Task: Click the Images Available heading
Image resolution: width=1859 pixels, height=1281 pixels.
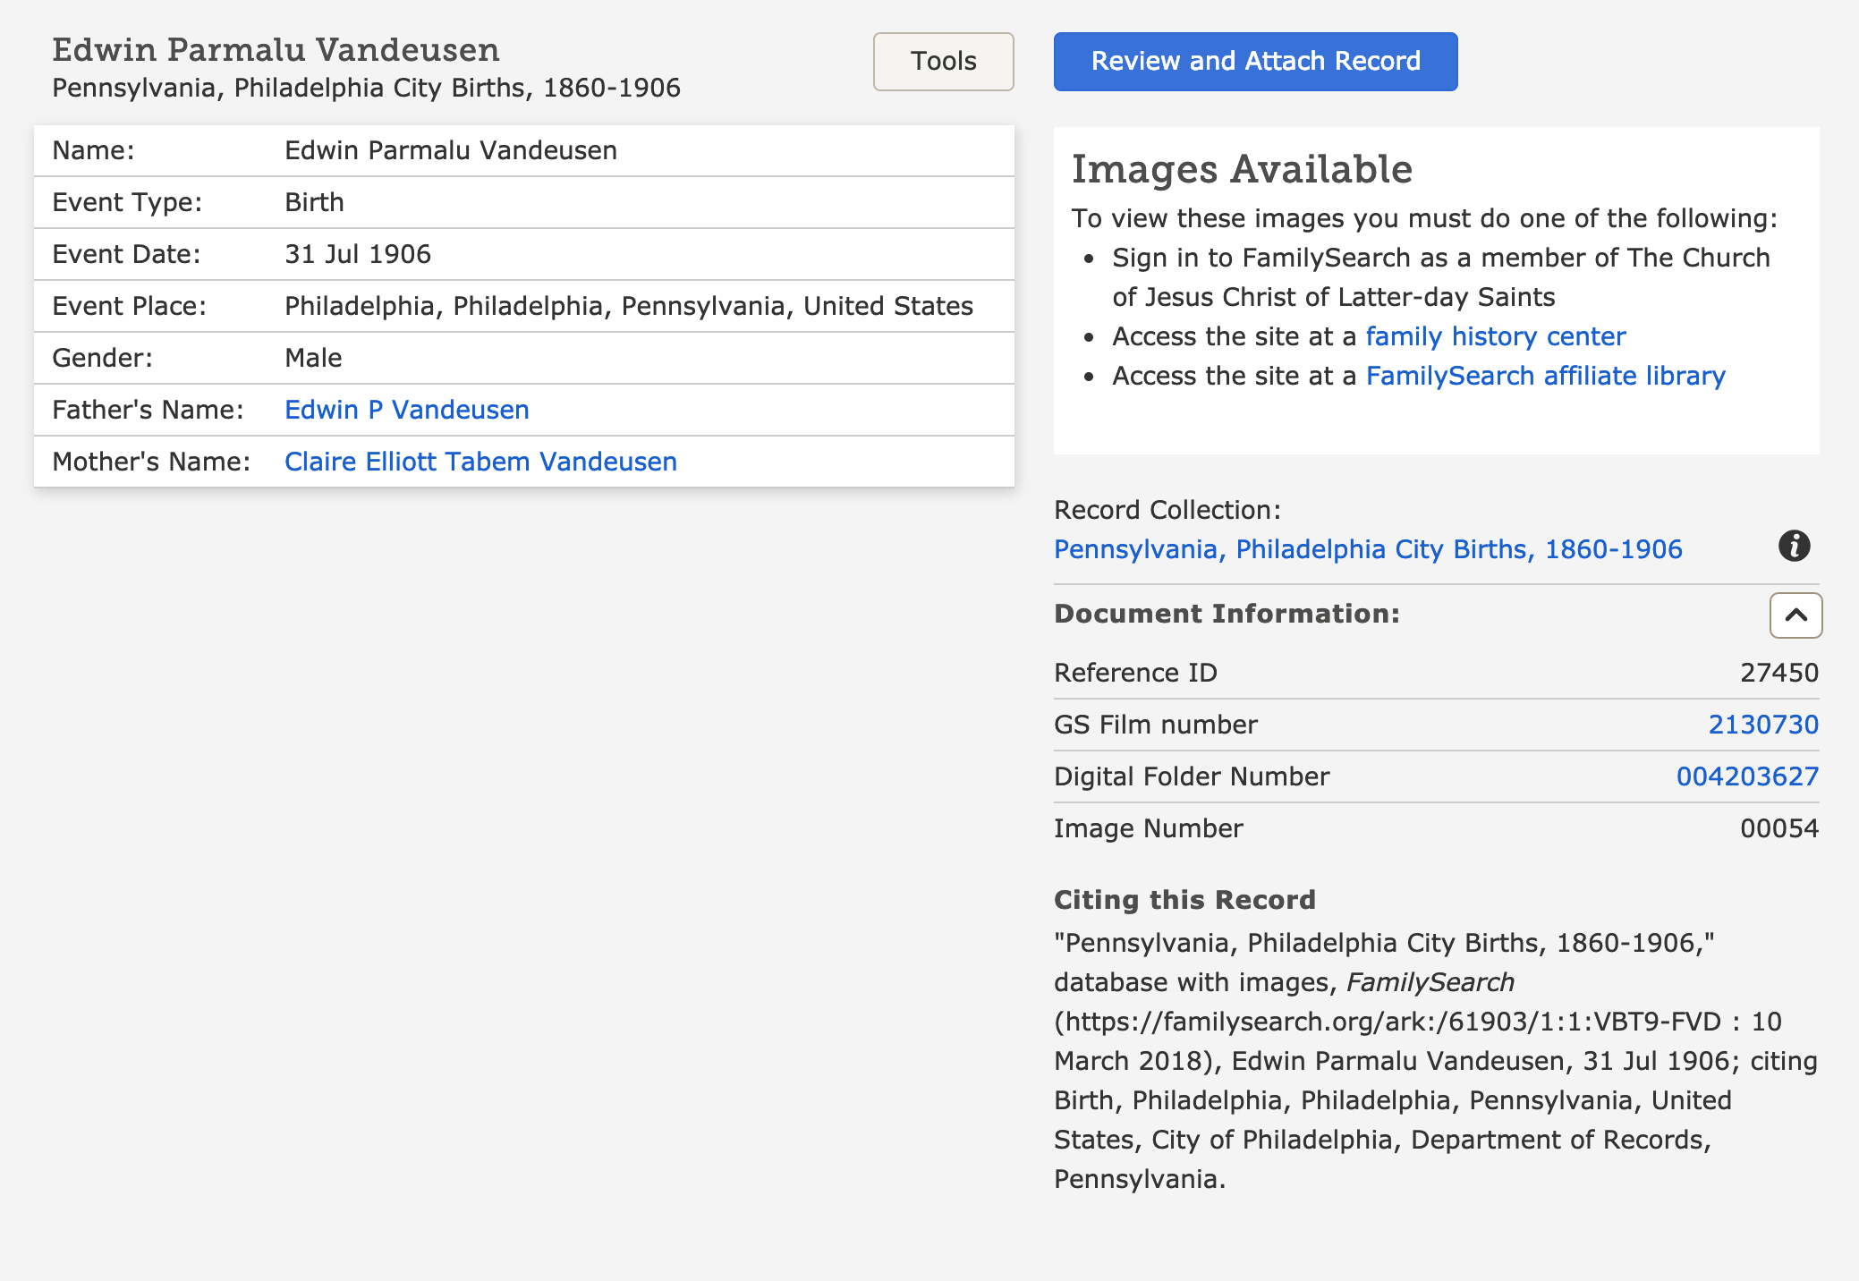Action: [x=1242, y=169]
